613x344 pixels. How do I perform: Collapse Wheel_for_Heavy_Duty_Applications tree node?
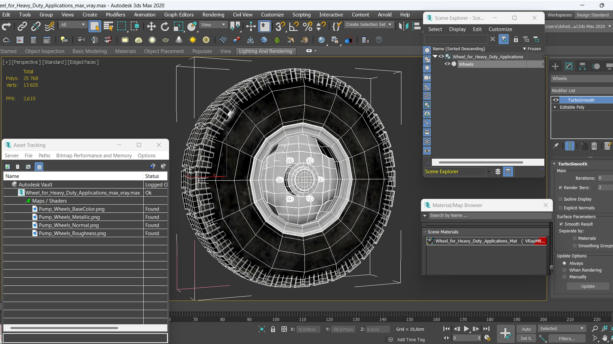click(435, 56)
